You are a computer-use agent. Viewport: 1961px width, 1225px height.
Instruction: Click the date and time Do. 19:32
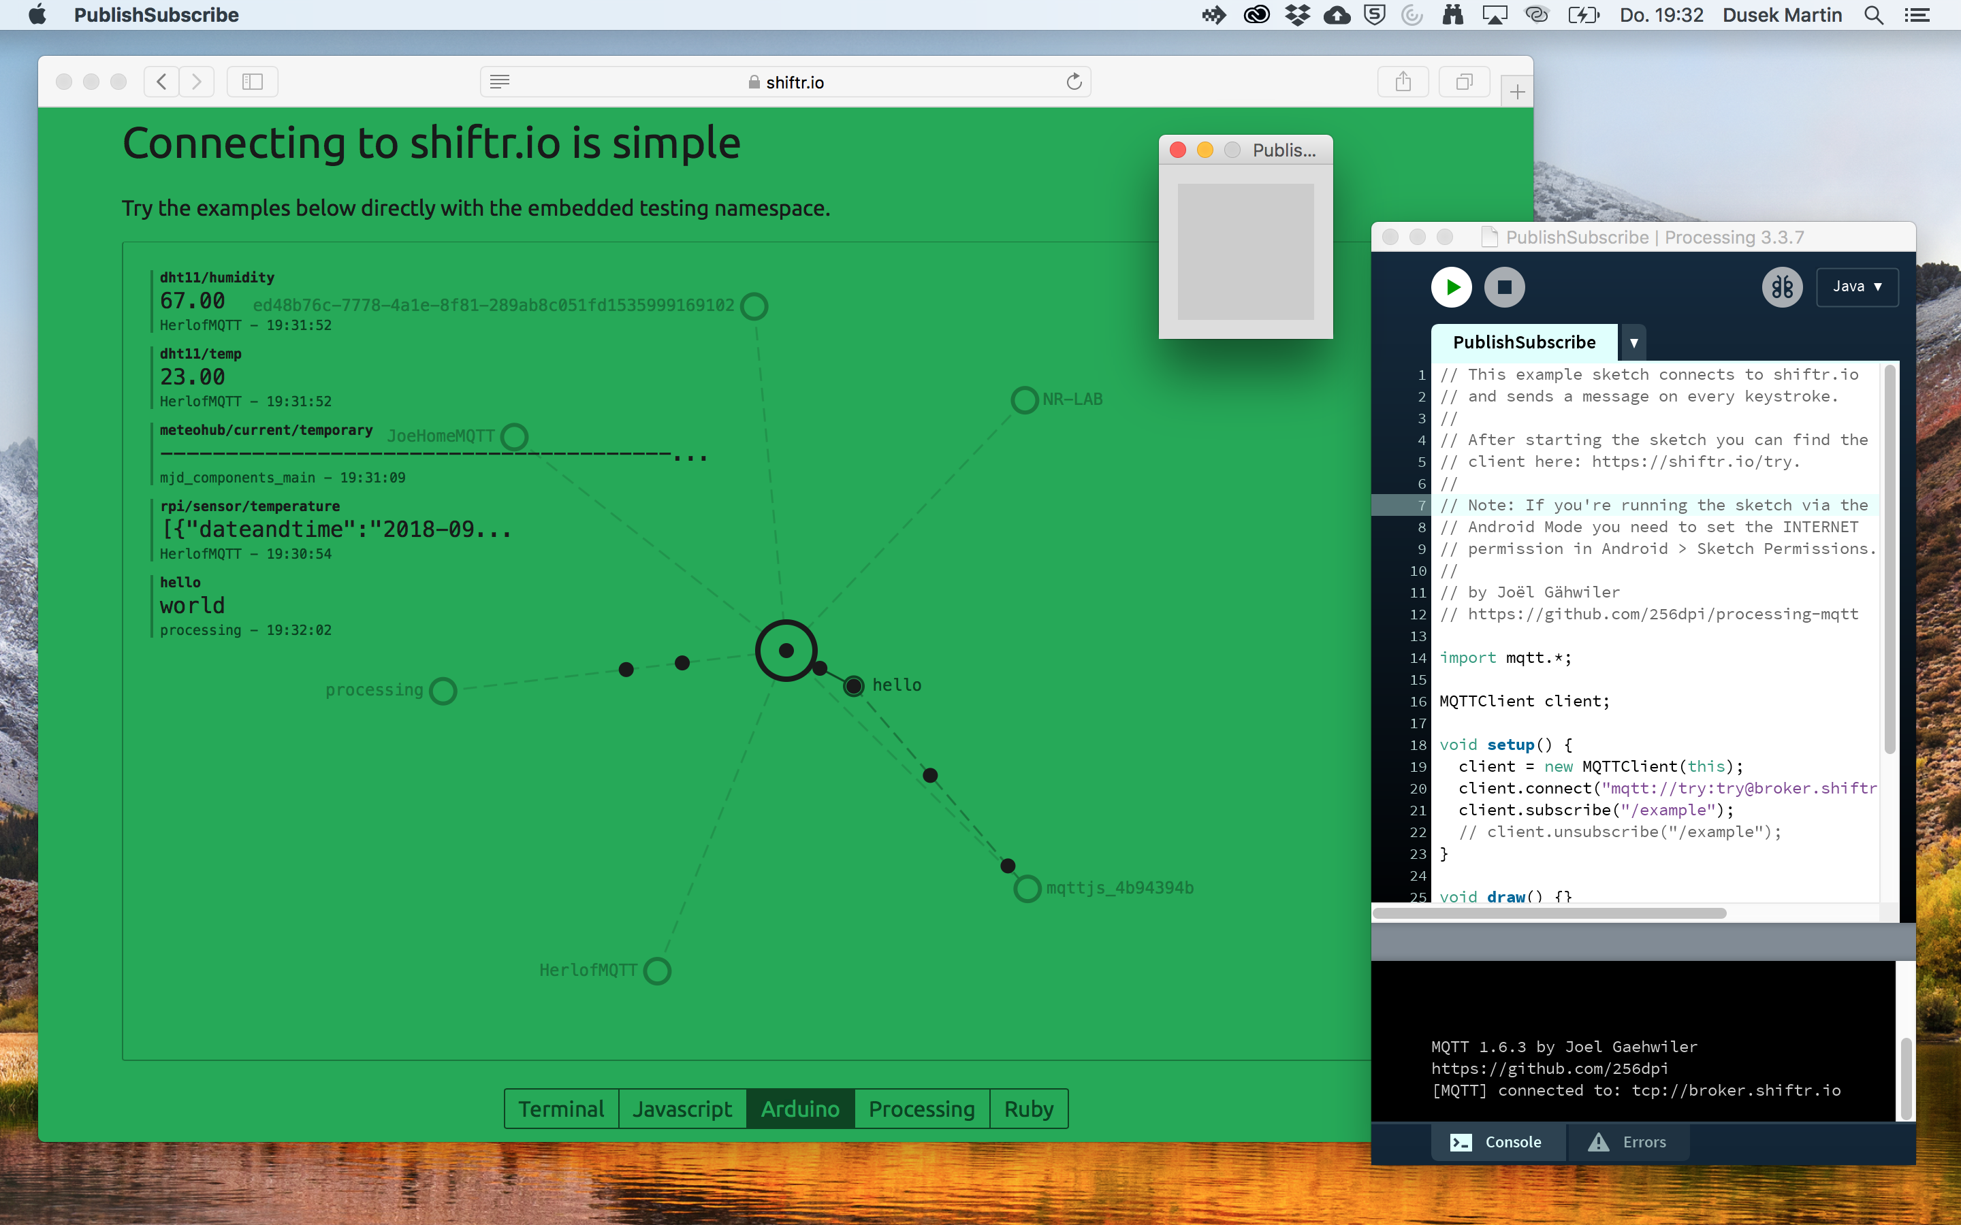coord(1661,14)
